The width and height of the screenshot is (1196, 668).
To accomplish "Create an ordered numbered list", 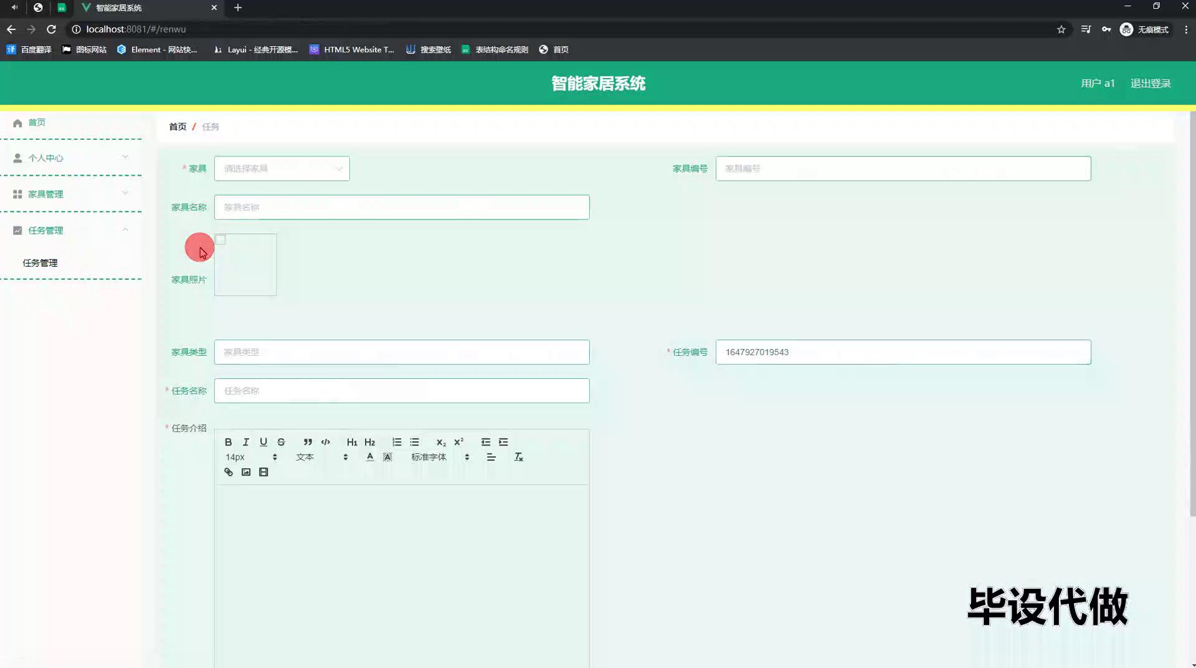I will (x=397, y=442).
